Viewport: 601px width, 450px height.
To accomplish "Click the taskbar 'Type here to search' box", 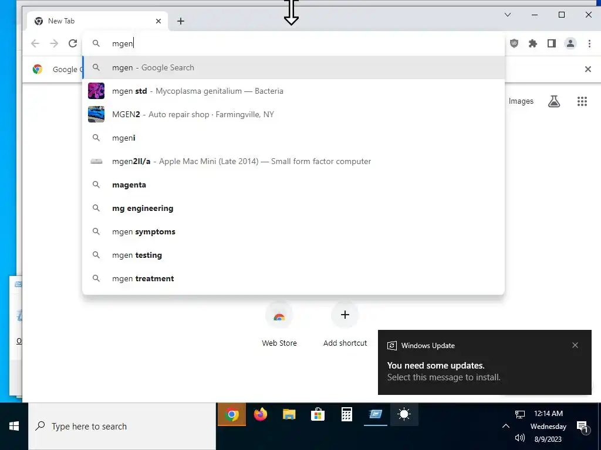I will click(x=122, y=427).
